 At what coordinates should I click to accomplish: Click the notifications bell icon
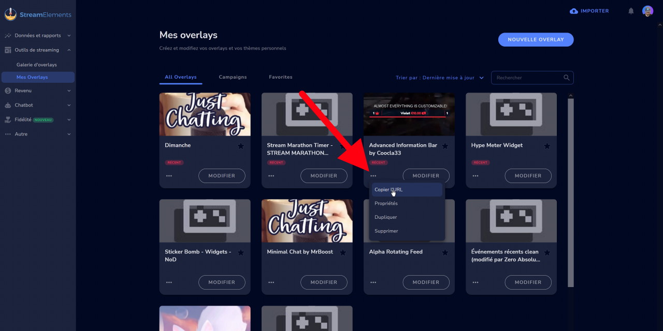point(631,11)
